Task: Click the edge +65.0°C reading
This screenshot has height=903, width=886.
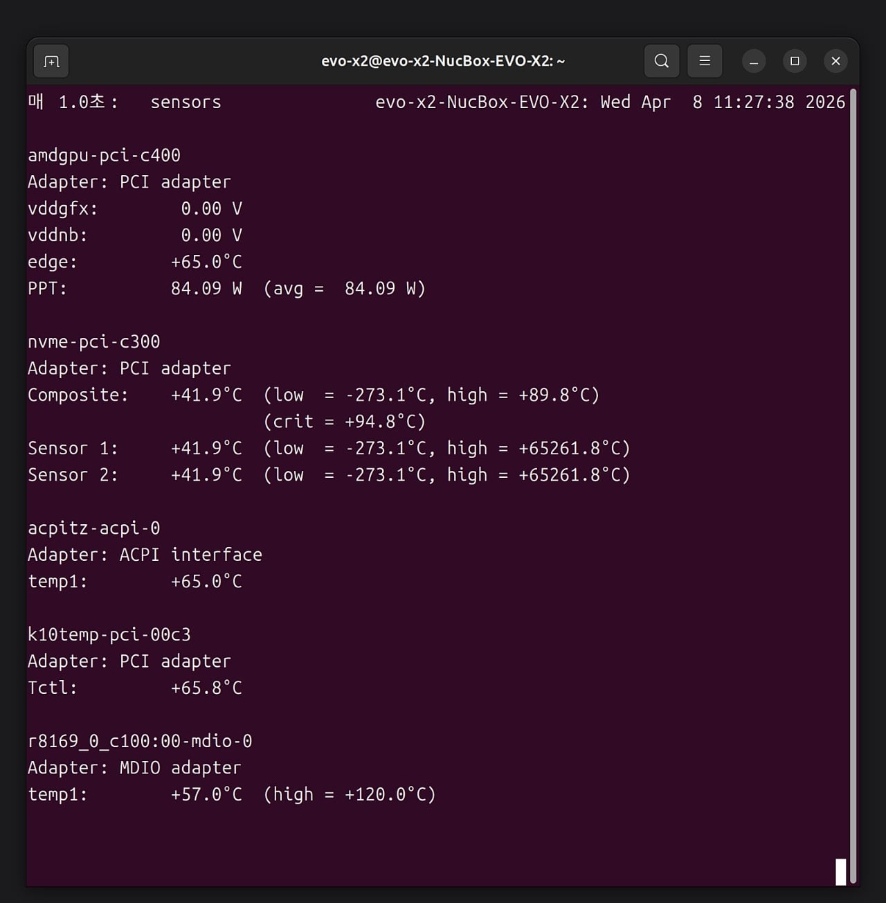Action: pyautogui.click(x=135, y=262)
